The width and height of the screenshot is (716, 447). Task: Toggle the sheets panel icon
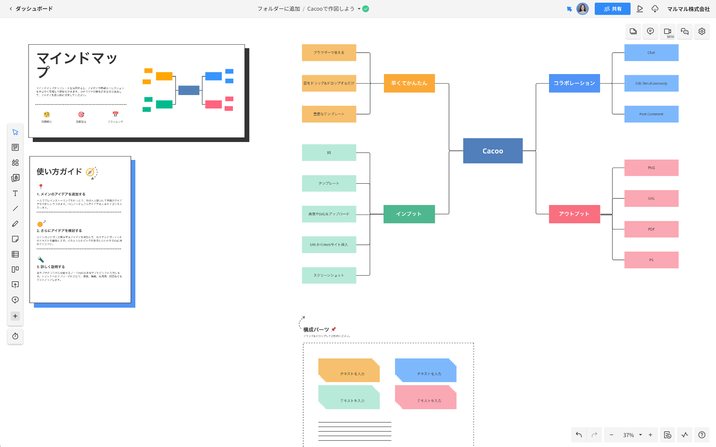(633, 31)
